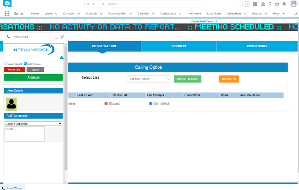Image resolution: width=299 pixels, height=190 pixels.
Task: Click the Salesforce cloud guidance icon
Action: coord(263,4)
